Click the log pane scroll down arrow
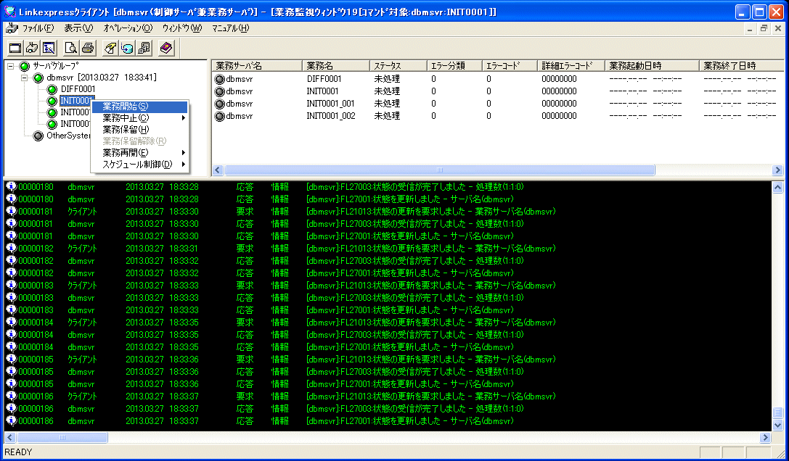 click(x=777, y=425)
